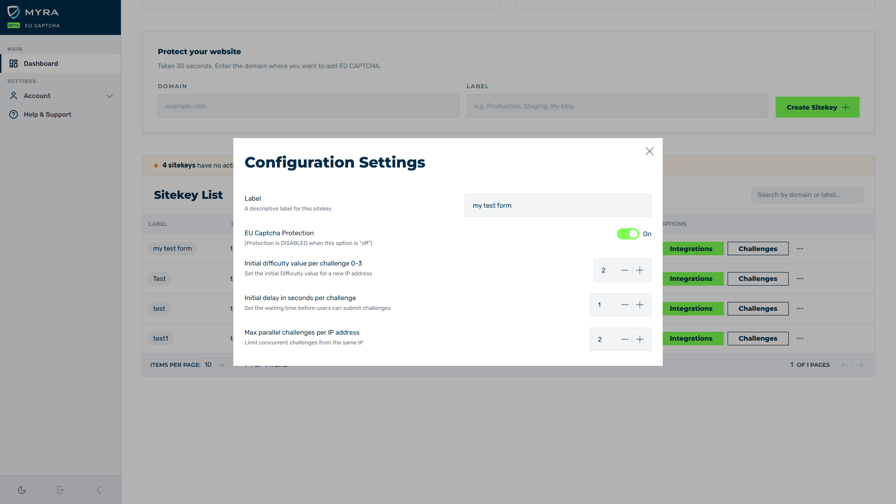Image resolution: width=896 pixels, height=504 pixels.
Task: Open Dashboard in the sidebar
Action: tap(41, 63)
